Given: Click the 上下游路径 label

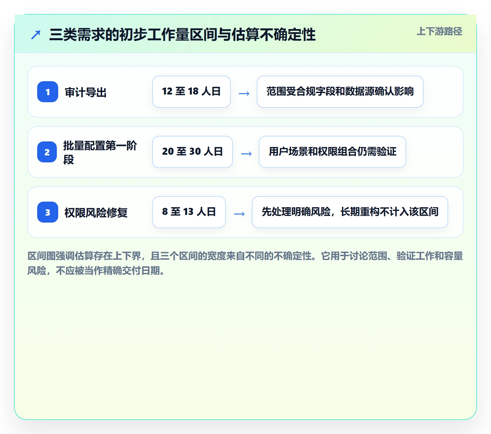Looking at the screenshot, I should coord(439,31).
